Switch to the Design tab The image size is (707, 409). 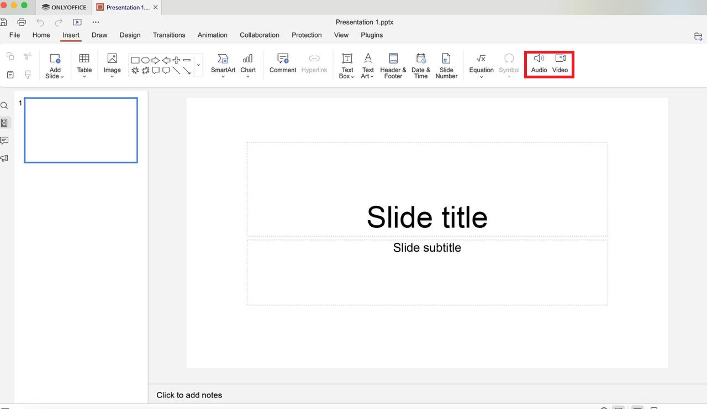130,35
